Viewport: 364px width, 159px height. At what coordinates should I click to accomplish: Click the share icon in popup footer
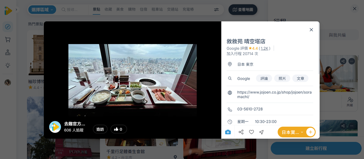pos(241,132)
